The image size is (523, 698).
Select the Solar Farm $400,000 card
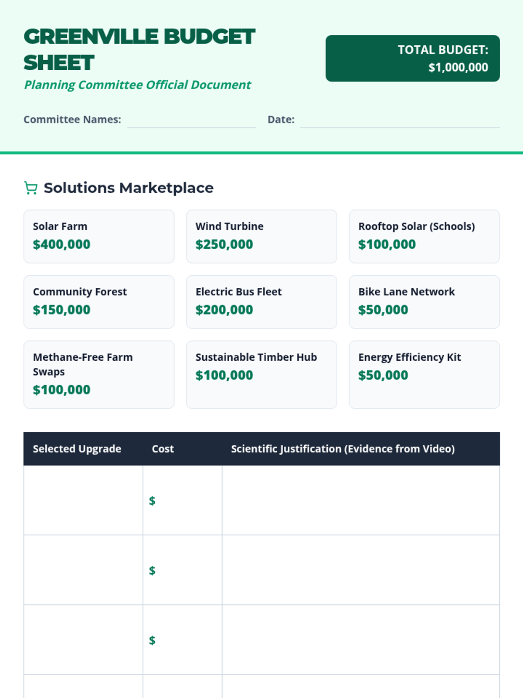99,236
